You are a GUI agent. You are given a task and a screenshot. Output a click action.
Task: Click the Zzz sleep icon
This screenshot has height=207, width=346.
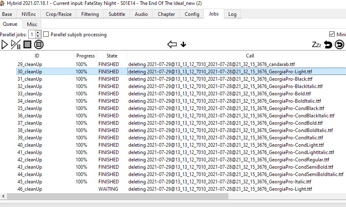(x=316, y=44)
